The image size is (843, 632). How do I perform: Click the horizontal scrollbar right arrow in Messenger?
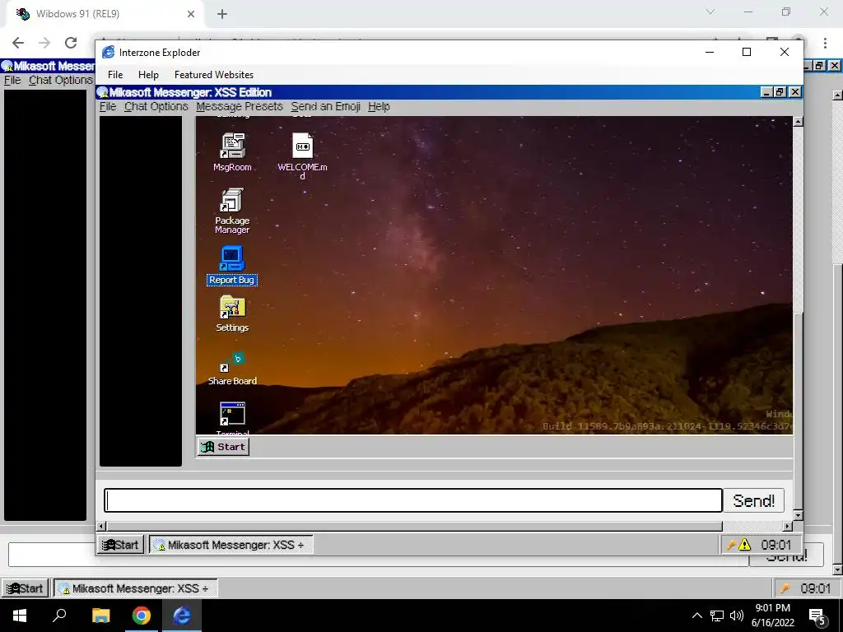coord(788,526)
